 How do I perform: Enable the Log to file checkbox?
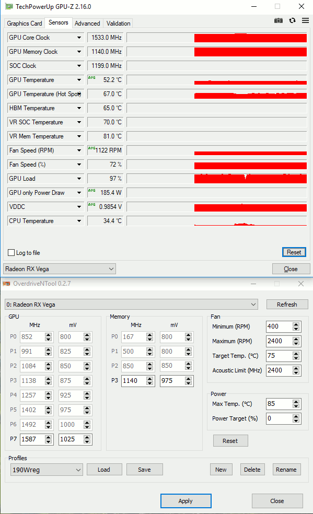click(11, 253)
